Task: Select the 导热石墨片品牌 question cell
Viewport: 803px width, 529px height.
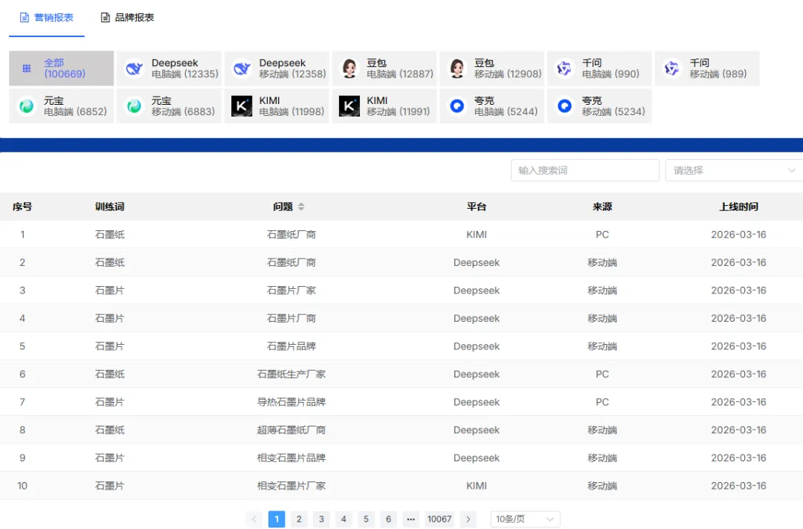Action: pyautogui.click(x=291, y=402)
